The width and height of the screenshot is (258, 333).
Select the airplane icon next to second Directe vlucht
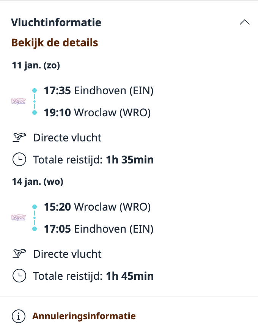point(19,253)
